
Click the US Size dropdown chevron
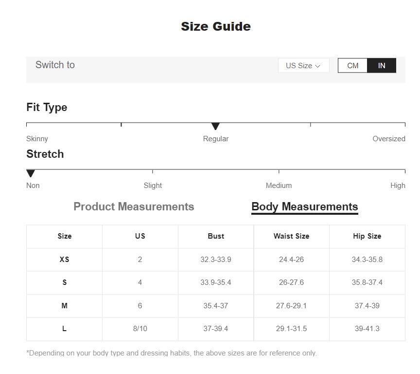[x=318, y=66]
